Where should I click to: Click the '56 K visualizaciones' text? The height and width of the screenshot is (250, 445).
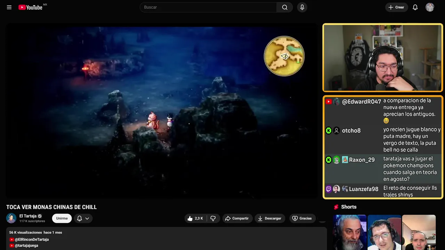[25, 232]
